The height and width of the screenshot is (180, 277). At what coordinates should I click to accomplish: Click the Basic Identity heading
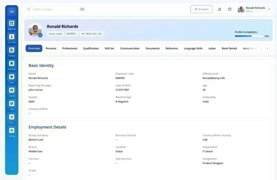(x=41, y=65)
